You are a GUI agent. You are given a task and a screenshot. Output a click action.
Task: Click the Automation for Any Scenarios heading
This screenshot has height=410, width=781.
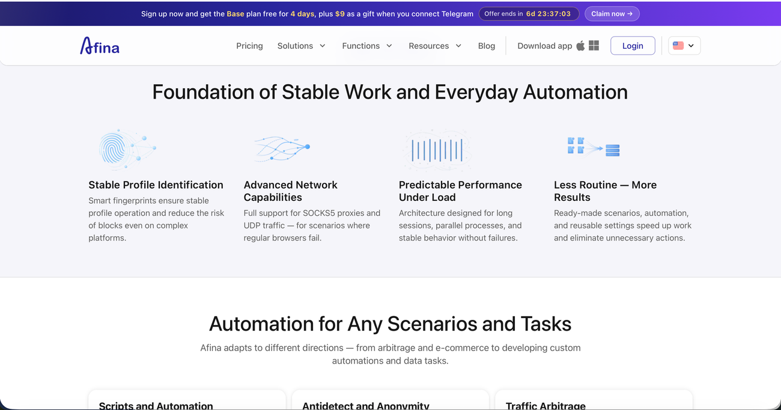(x=390, y=324)
